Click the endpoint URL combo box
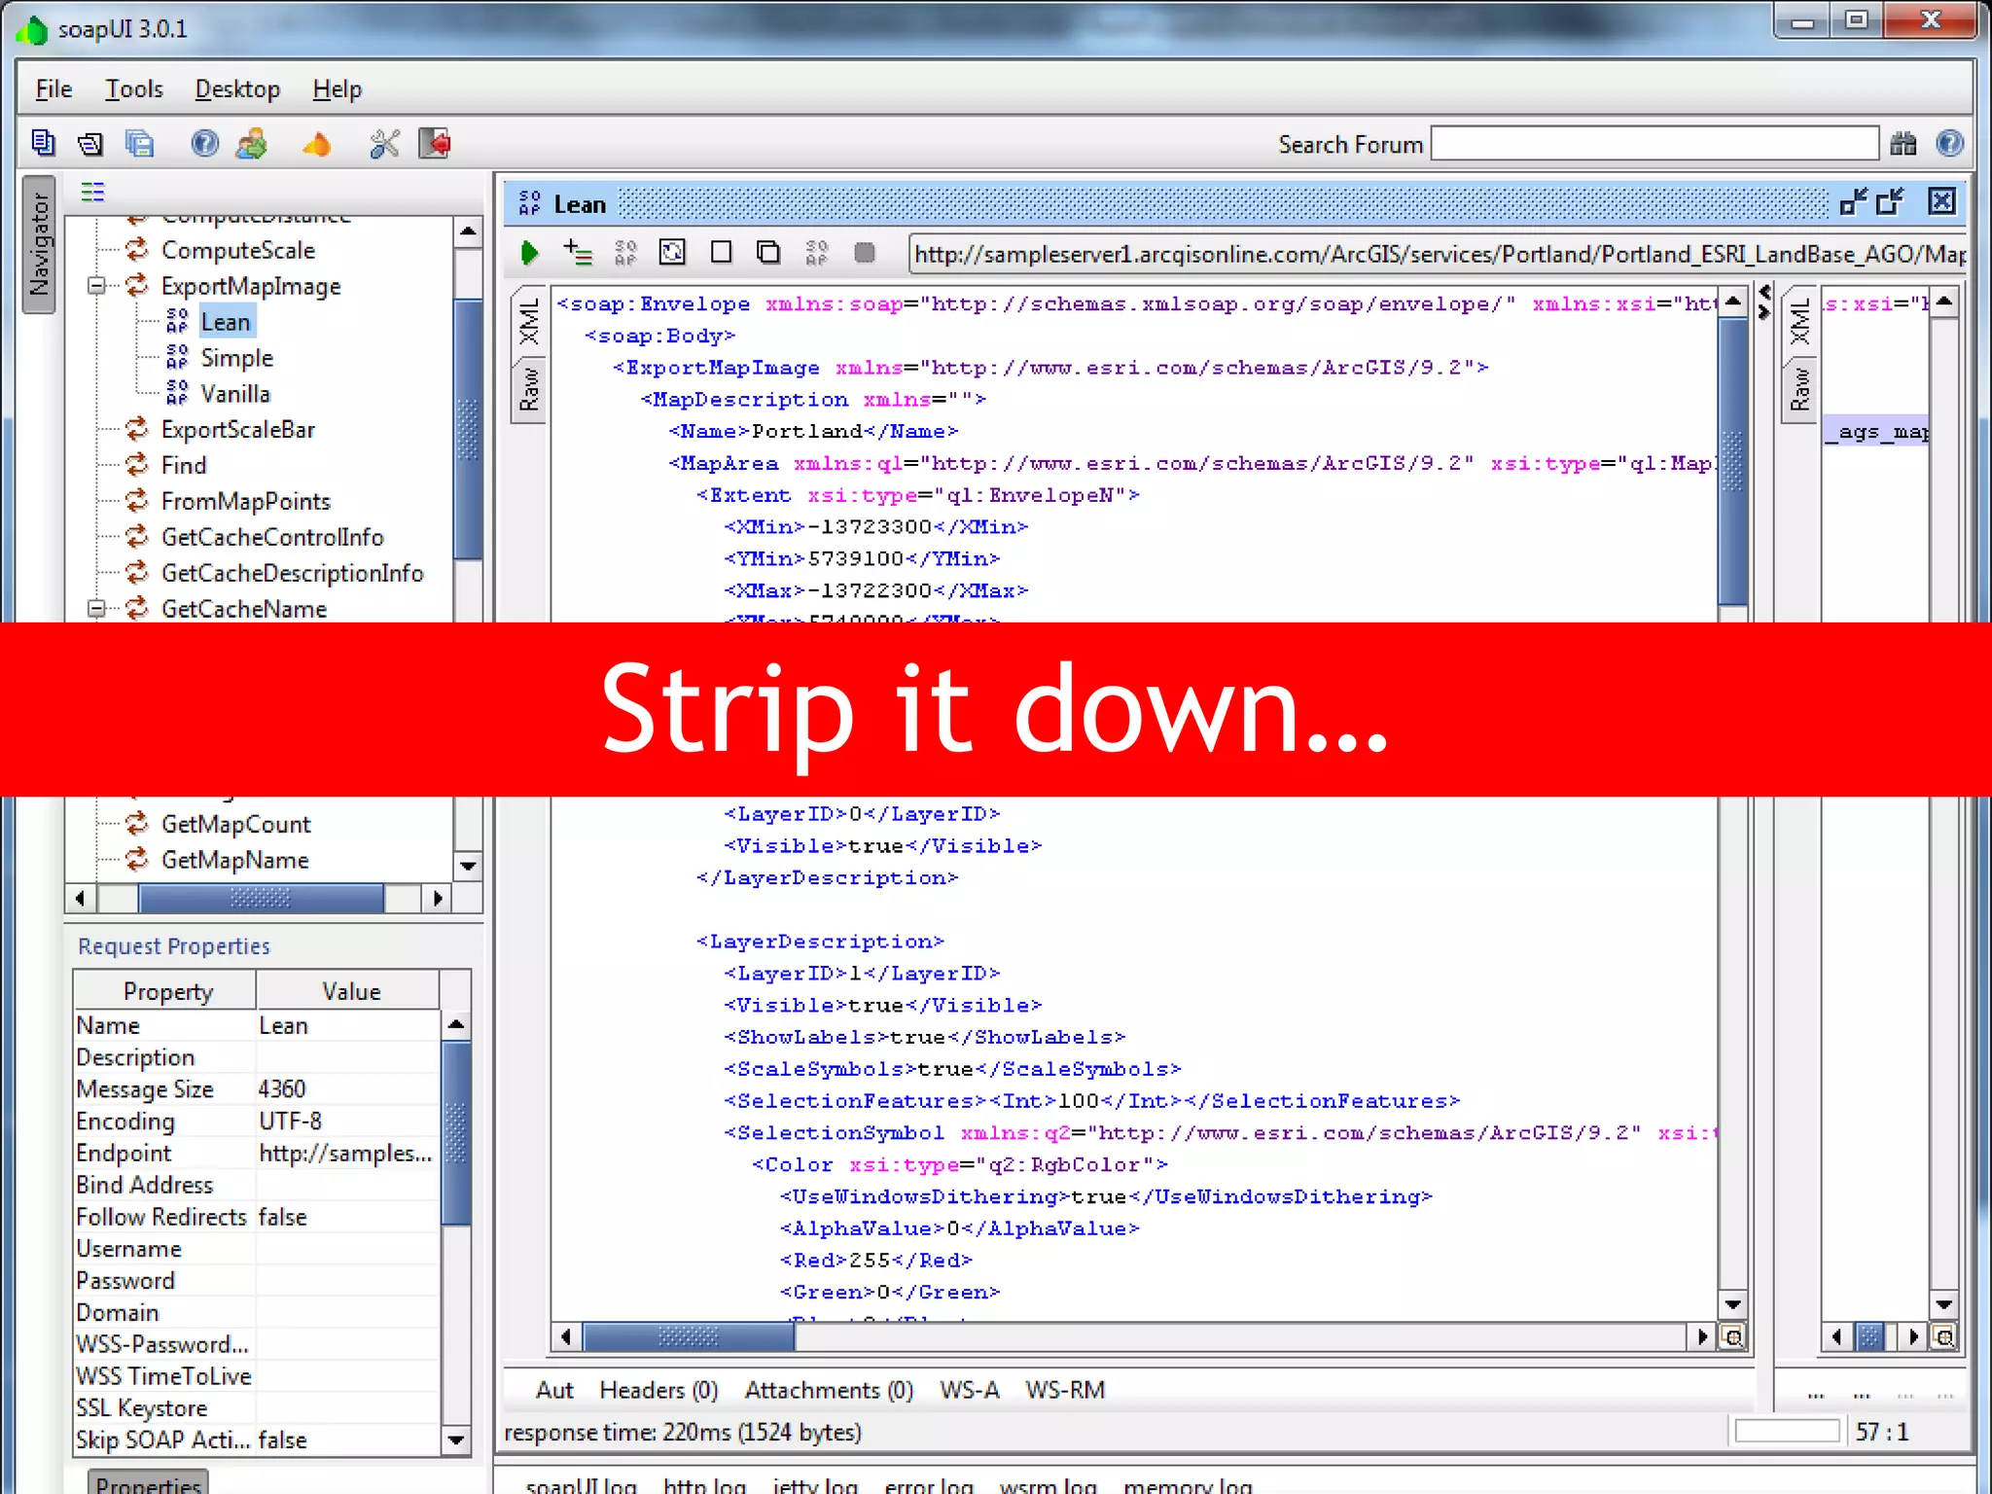 1438,254
